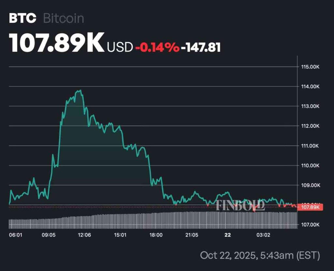Click the FINBOLD watermark logo
Viewport: 334px width, 271px height.
[x=240, y=205]
